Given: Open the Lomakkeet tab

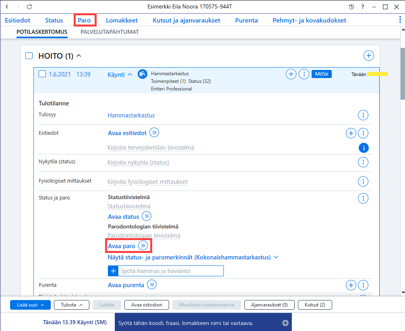Looking at the screenshot, I should coord(122,21).
